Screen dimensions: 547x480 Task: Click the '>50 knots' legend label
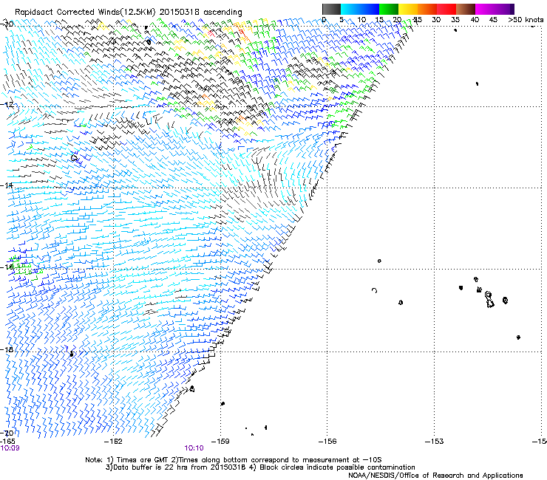526,20
